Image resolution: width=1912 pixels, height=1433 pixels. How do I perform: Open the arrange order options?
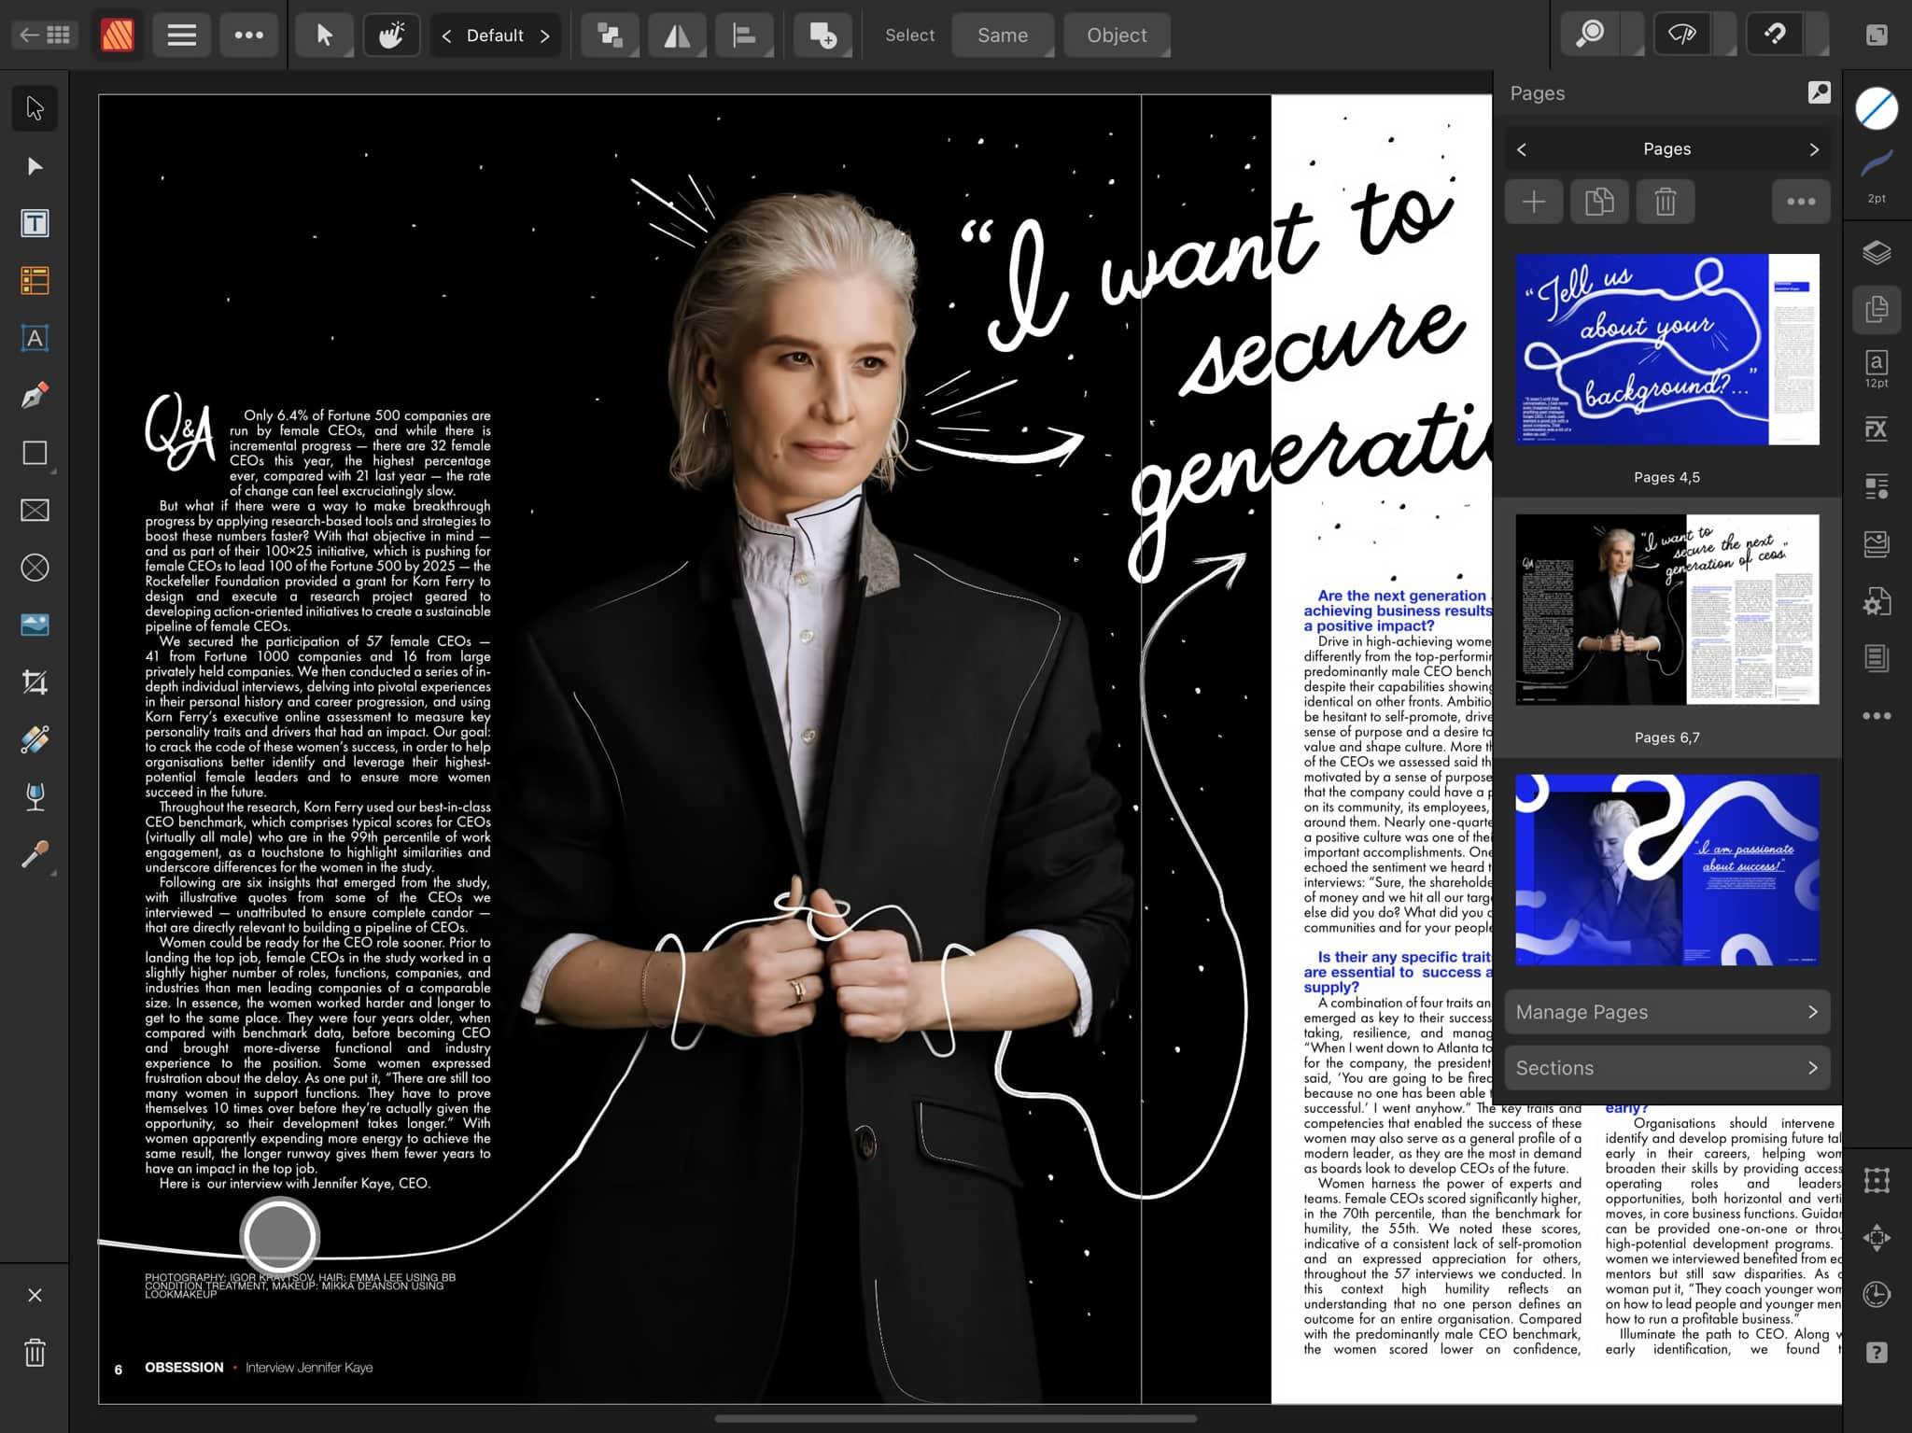[x=611, y=35]
